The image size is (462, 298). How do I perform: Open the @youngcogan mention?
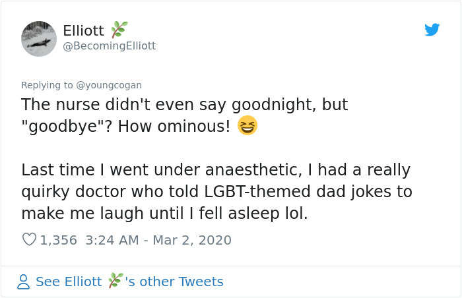(110, 85)
